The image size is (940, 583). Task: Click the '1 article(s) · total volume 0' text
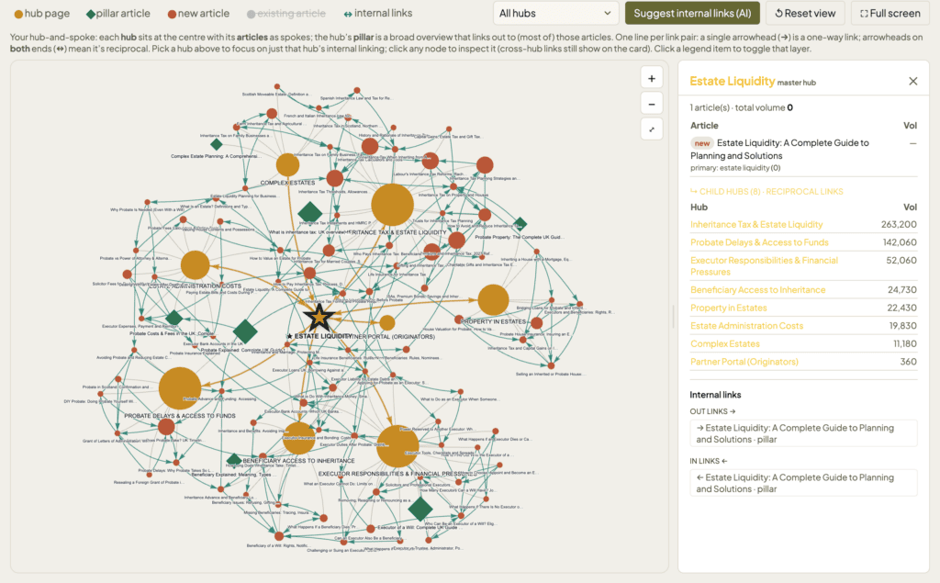pos(742,107)
